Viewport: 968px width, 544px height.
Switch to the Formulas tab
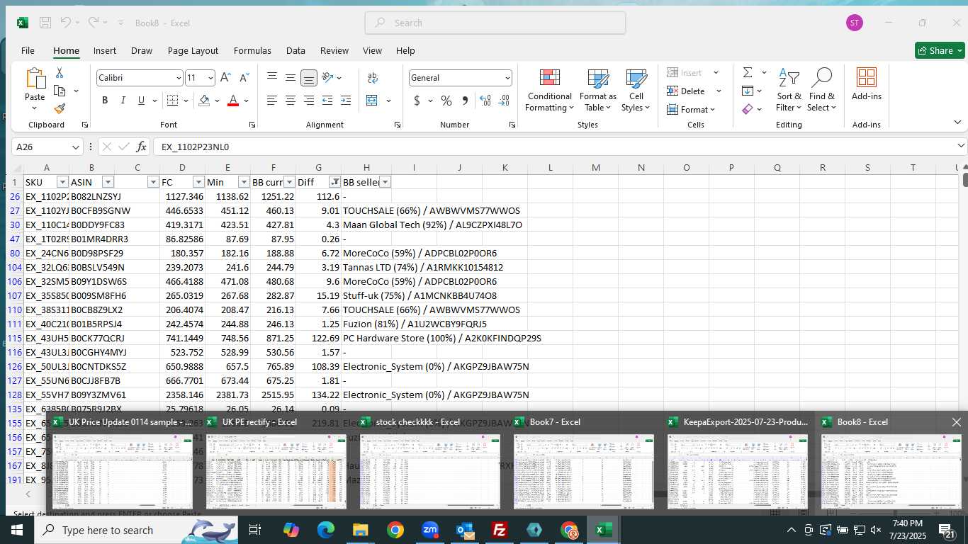tap(252, 50)
